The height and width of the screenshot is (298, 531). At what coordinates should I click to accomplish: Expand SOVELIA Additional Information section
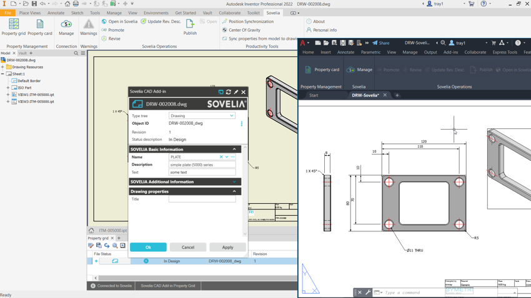click(234, 182)
